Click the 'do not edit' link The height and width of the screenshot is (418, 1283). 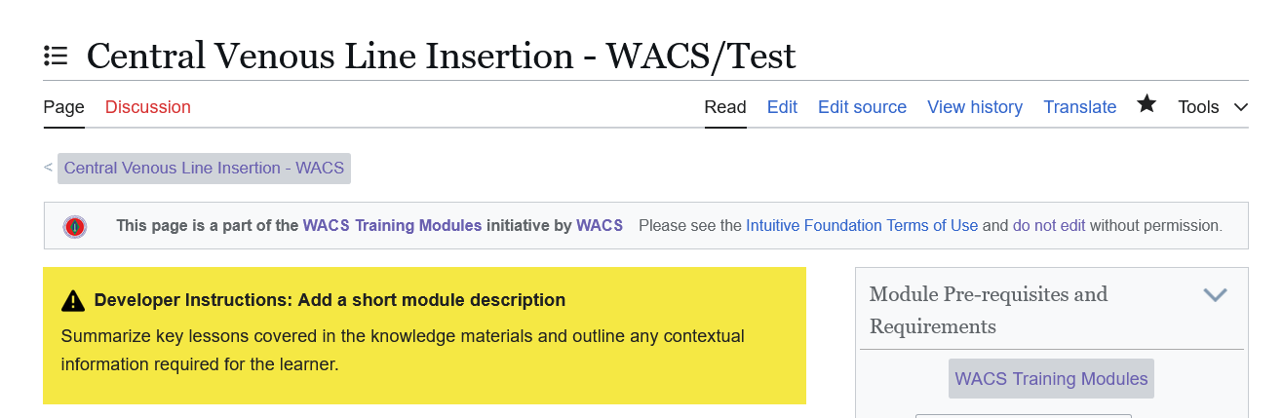point(1048,226)
